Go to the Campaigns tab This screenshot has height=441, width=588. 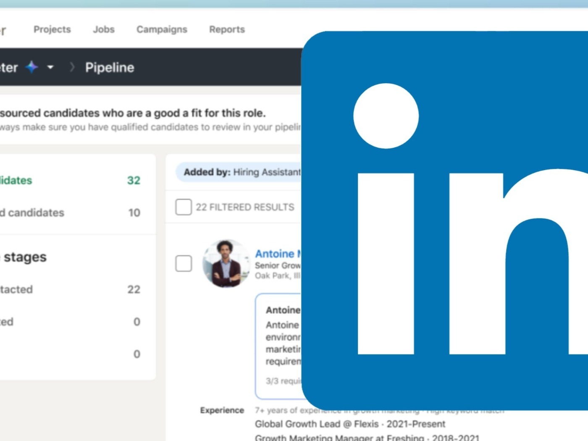tap(162, 29)
